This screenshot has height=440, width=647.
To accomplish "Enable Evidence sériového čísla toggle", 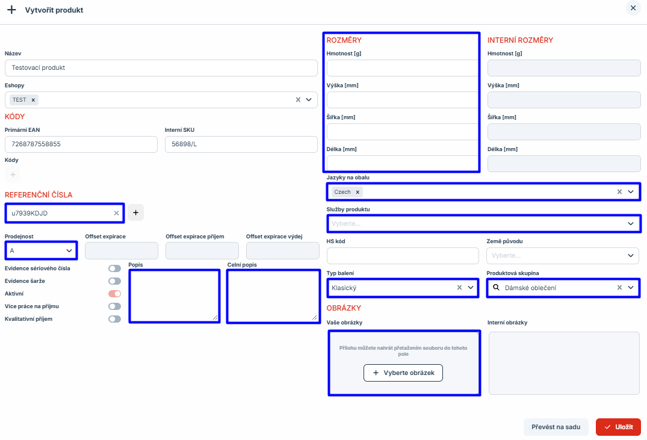I will [114, 268].
